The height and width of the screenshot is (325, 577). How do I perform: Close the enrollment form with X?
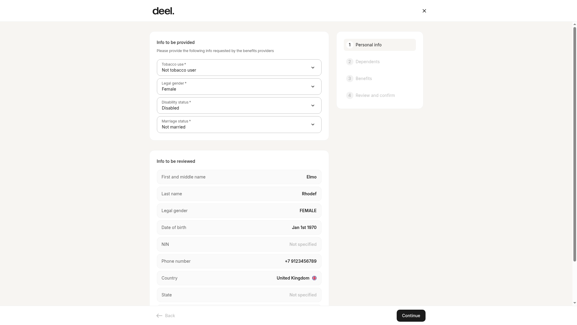[424, 11]
